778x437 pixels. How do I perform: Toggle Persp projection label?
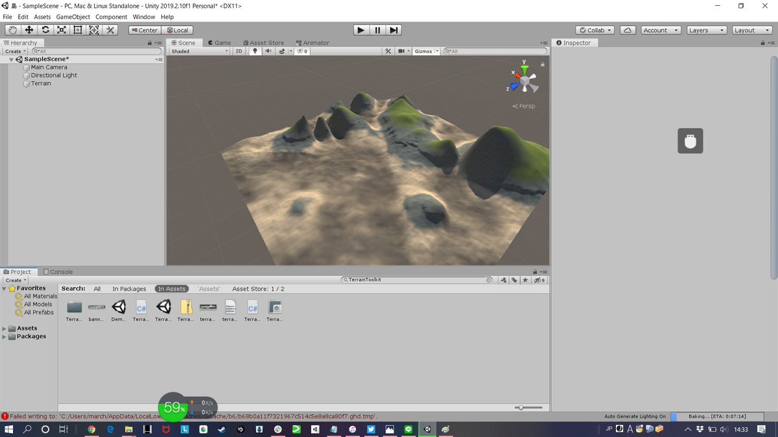[x=524, y=106]
